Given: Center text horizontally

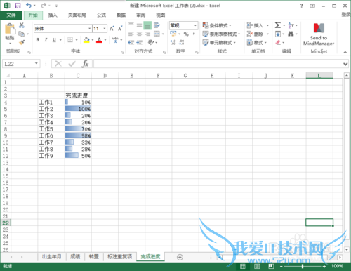Looking at the screenshot, I should click(139, 34).
